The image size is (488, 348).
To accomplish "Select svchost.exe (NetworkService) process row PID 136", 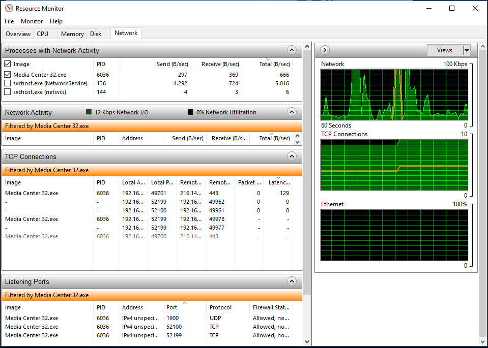I will pyautogui.click(x=148, y=83).
